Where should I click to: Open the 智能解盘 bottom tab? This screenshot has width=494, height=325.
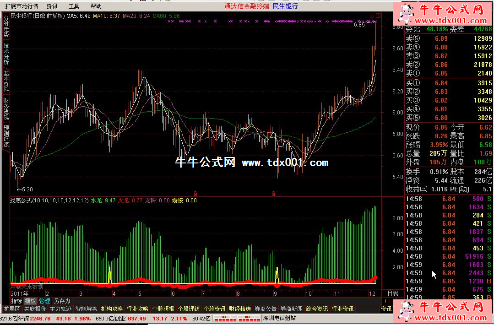87,309
